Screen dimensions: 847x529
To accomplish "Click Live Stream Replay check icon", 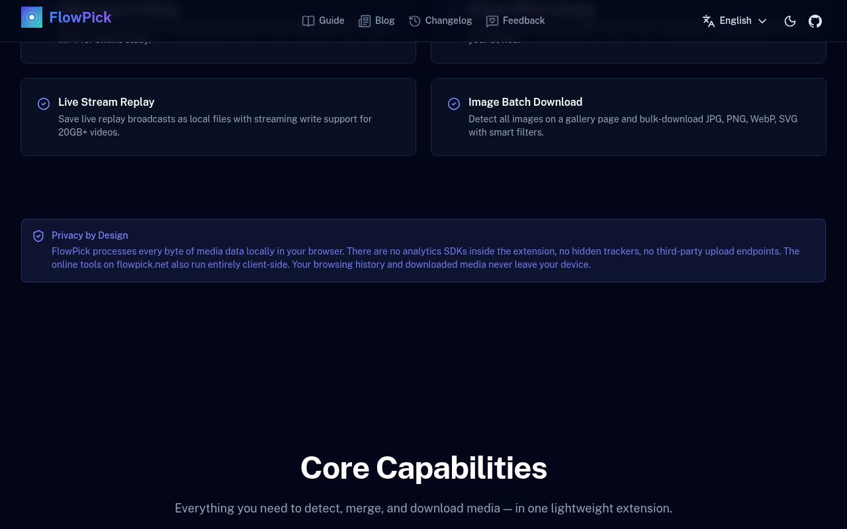I will 44,104.
